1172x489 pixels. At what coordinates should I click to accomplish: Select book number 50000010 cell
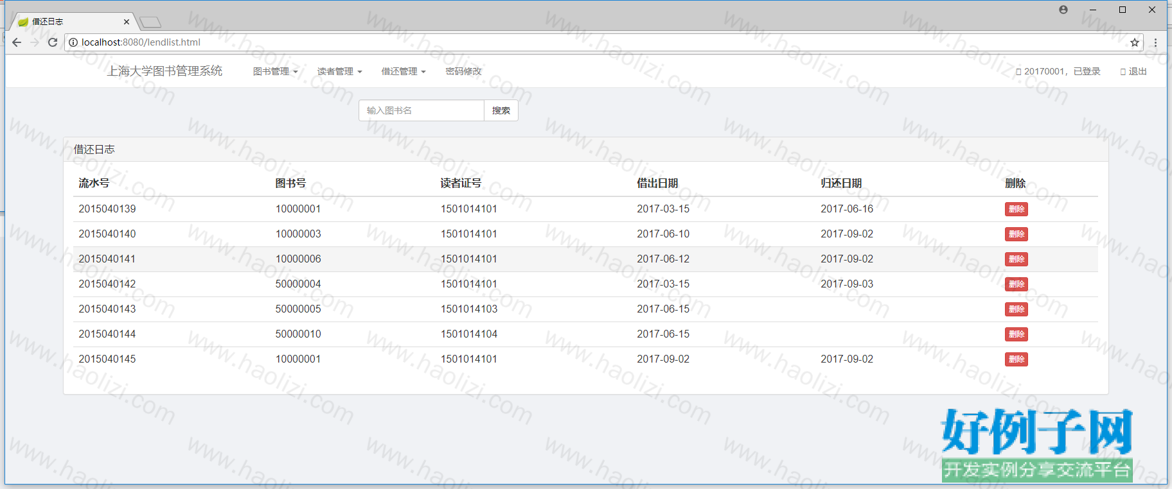(x=298, y=334)
